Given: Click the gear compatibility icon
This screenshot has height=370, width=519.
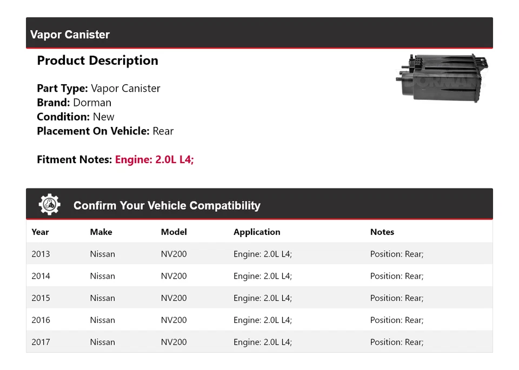Looking at the screenshot, I should (x=49, y=205).
